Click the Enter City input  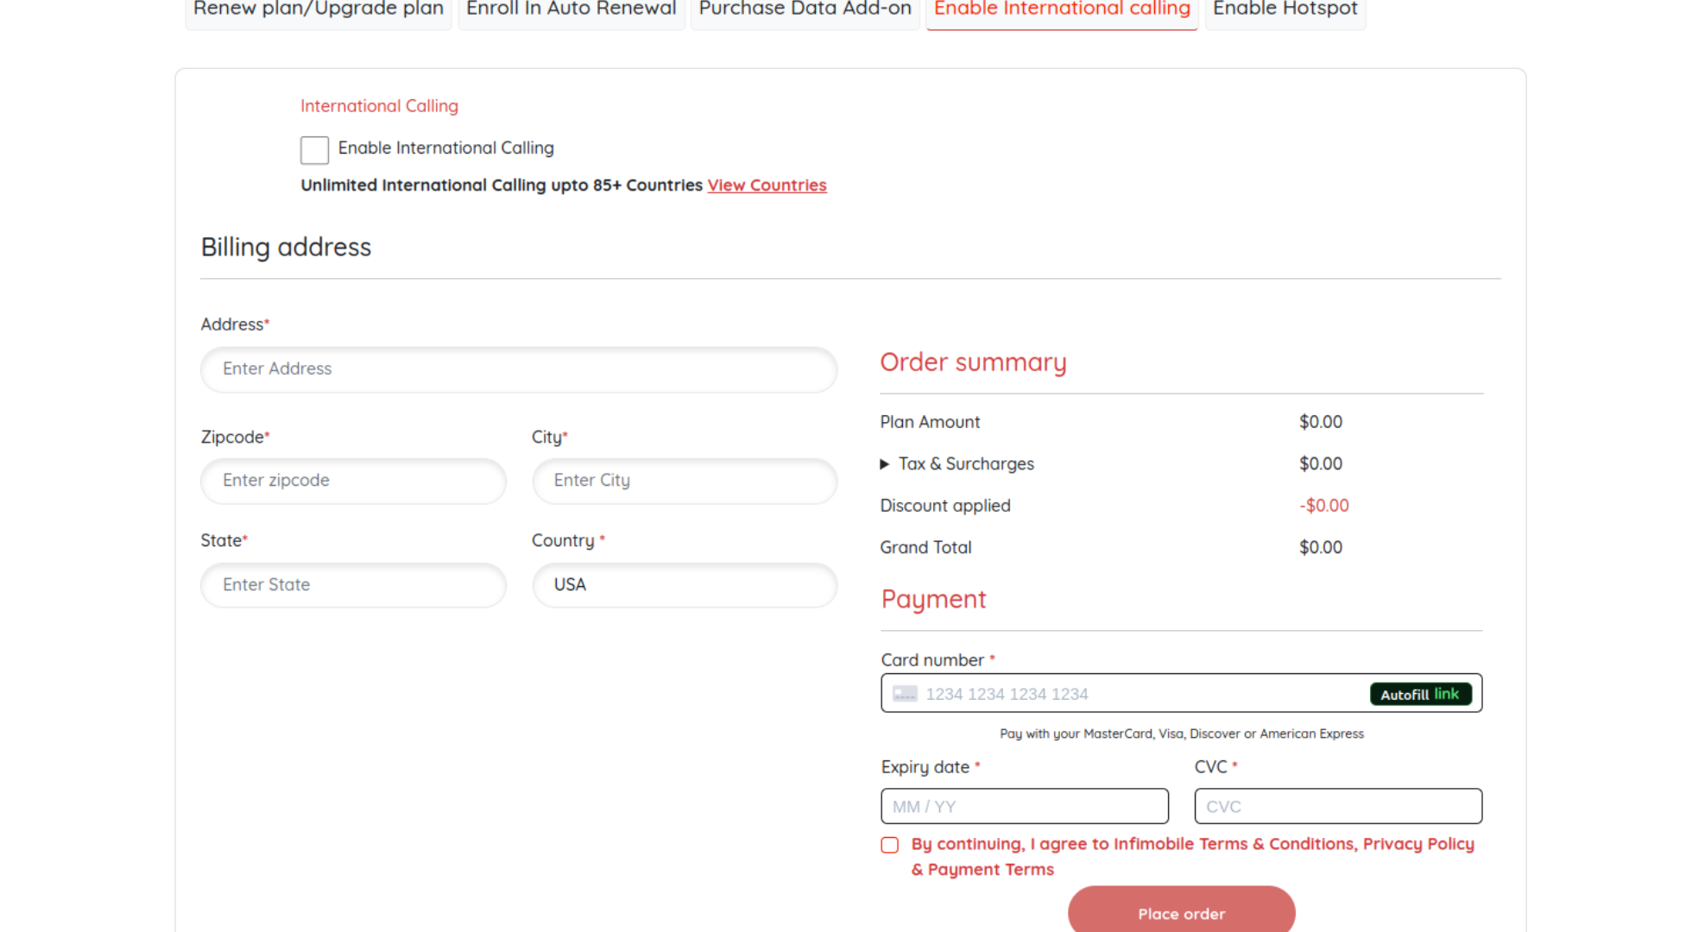pyautogui.click(x=684, y=481)
